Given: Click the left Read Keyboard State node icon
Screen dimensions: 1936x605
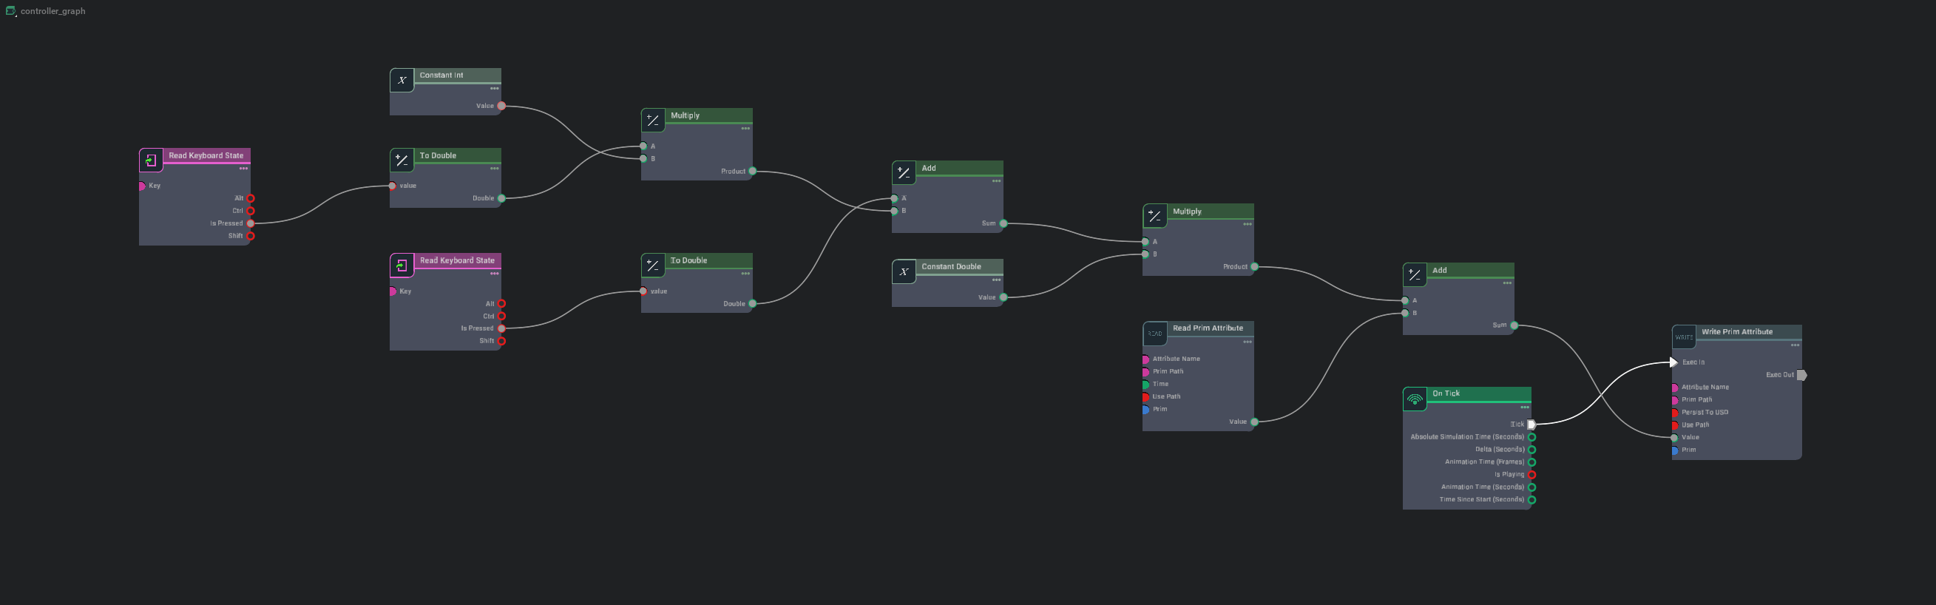Looking at the screenshot, I should 151,160.
